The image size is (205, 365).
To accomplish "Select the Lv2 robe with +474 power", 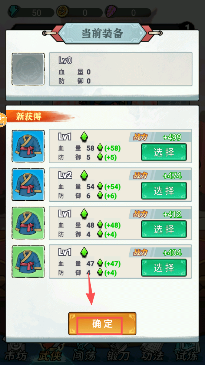I will 164,191.
